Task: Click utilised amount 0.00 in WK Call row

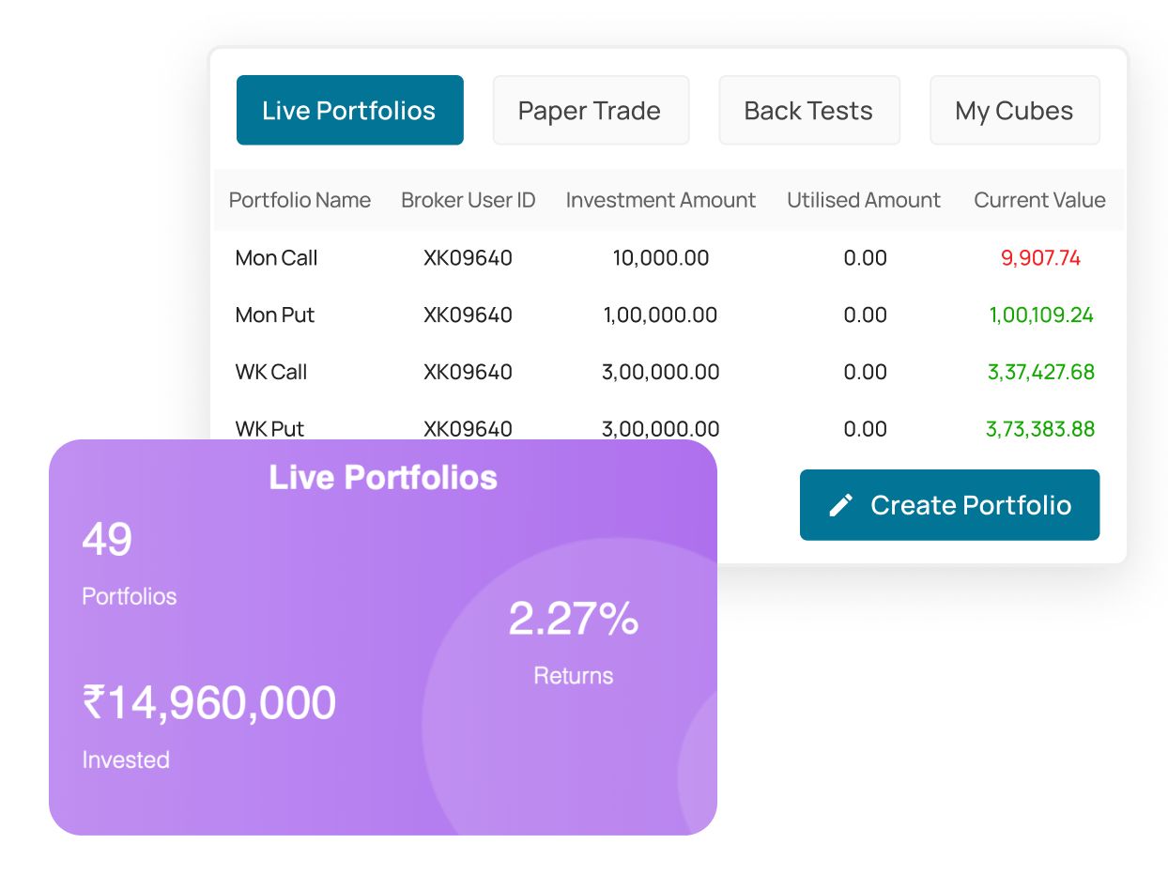Action: pos(865,372)
